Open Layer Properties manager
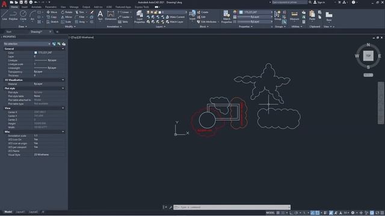385x216 pixels. (x=140, y=17)
